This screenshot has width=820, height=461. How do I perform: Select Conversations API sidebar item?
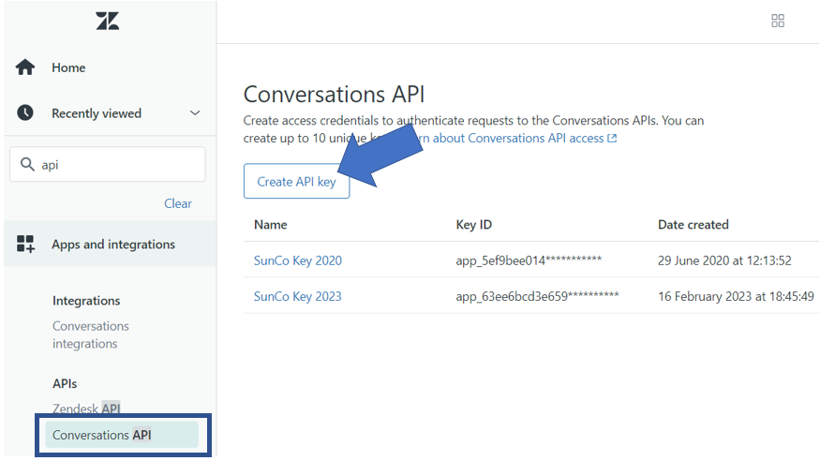(122, 435)
